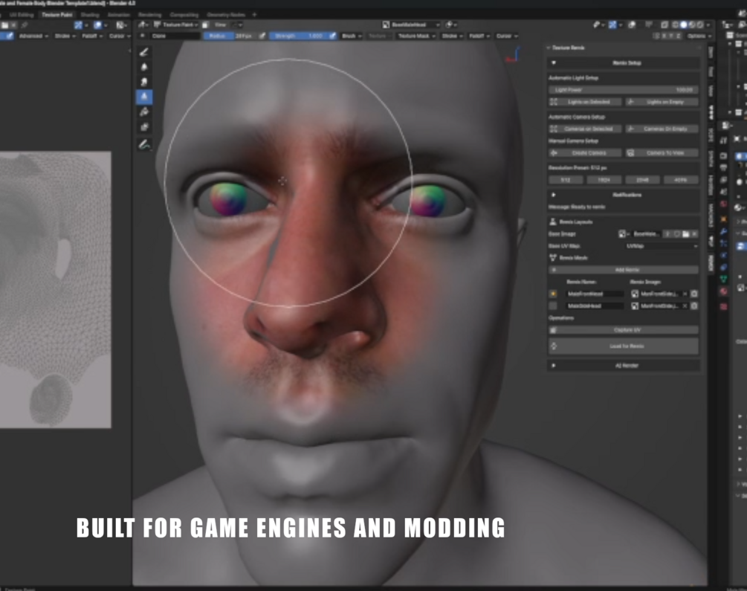This screenshot has width=747, height=591.
Task: Adjust the brush Radius slider
Action: (230, 36)
